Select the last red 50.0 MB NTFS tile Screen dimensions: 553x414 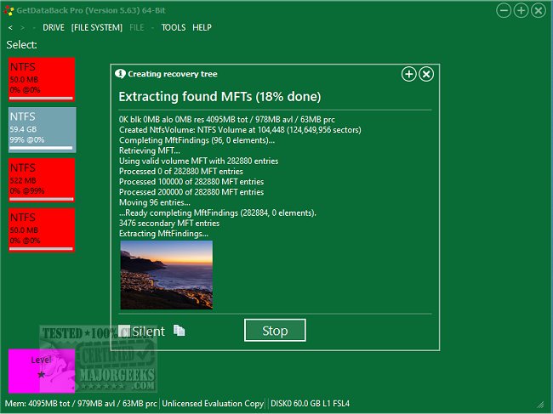pyautogui.click(x=42, y=230)
